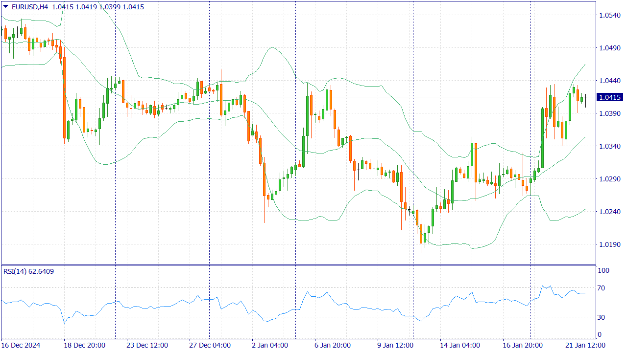
Task: Click the 2 Jan 04:00 time label
Action: (x=271, y=345)
